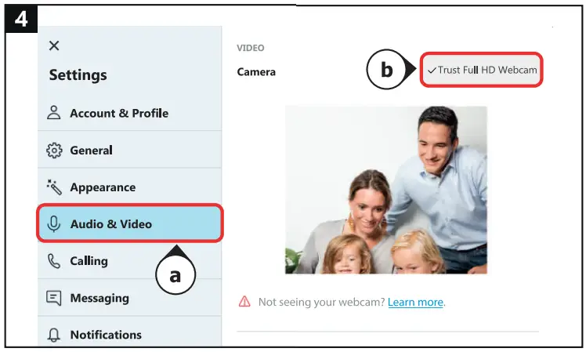
Task: Click the Appearance magic wand icon
Action: pos(54,187)
